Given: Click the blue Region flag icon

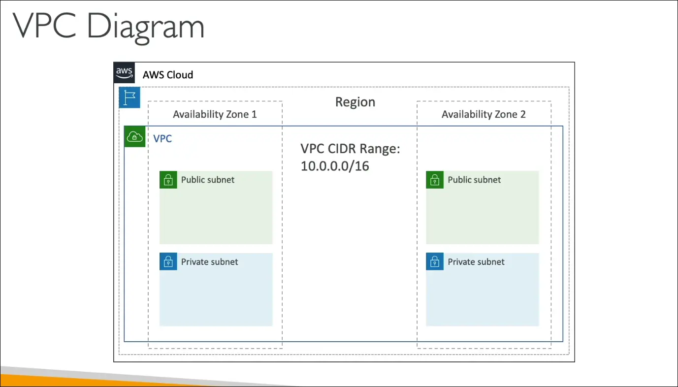Looking at the screenshot, I should tap(130, 97).
